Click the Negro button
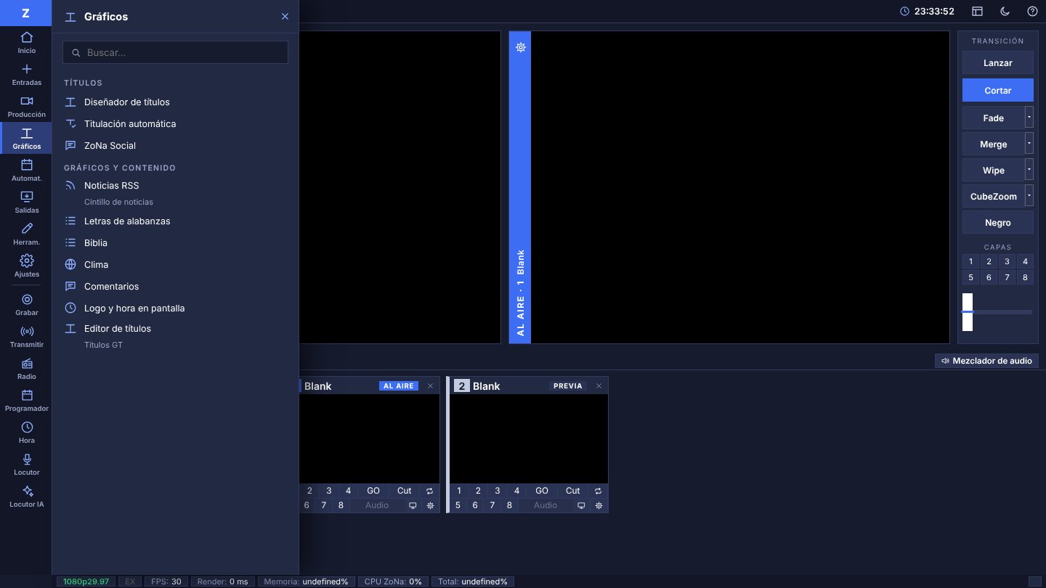 pos(997,222)
